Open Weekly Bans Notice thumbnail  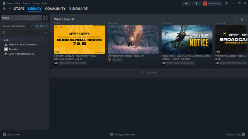point(187,39)
